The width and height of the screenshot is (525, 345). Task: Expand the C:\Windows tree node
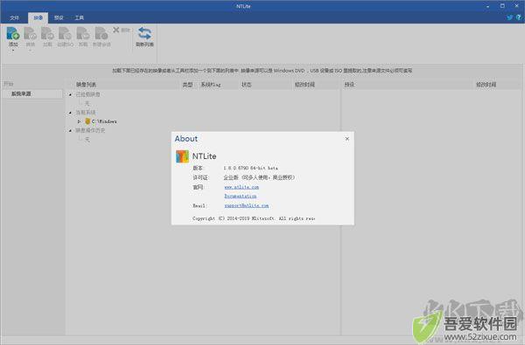(x=79, y=121)
